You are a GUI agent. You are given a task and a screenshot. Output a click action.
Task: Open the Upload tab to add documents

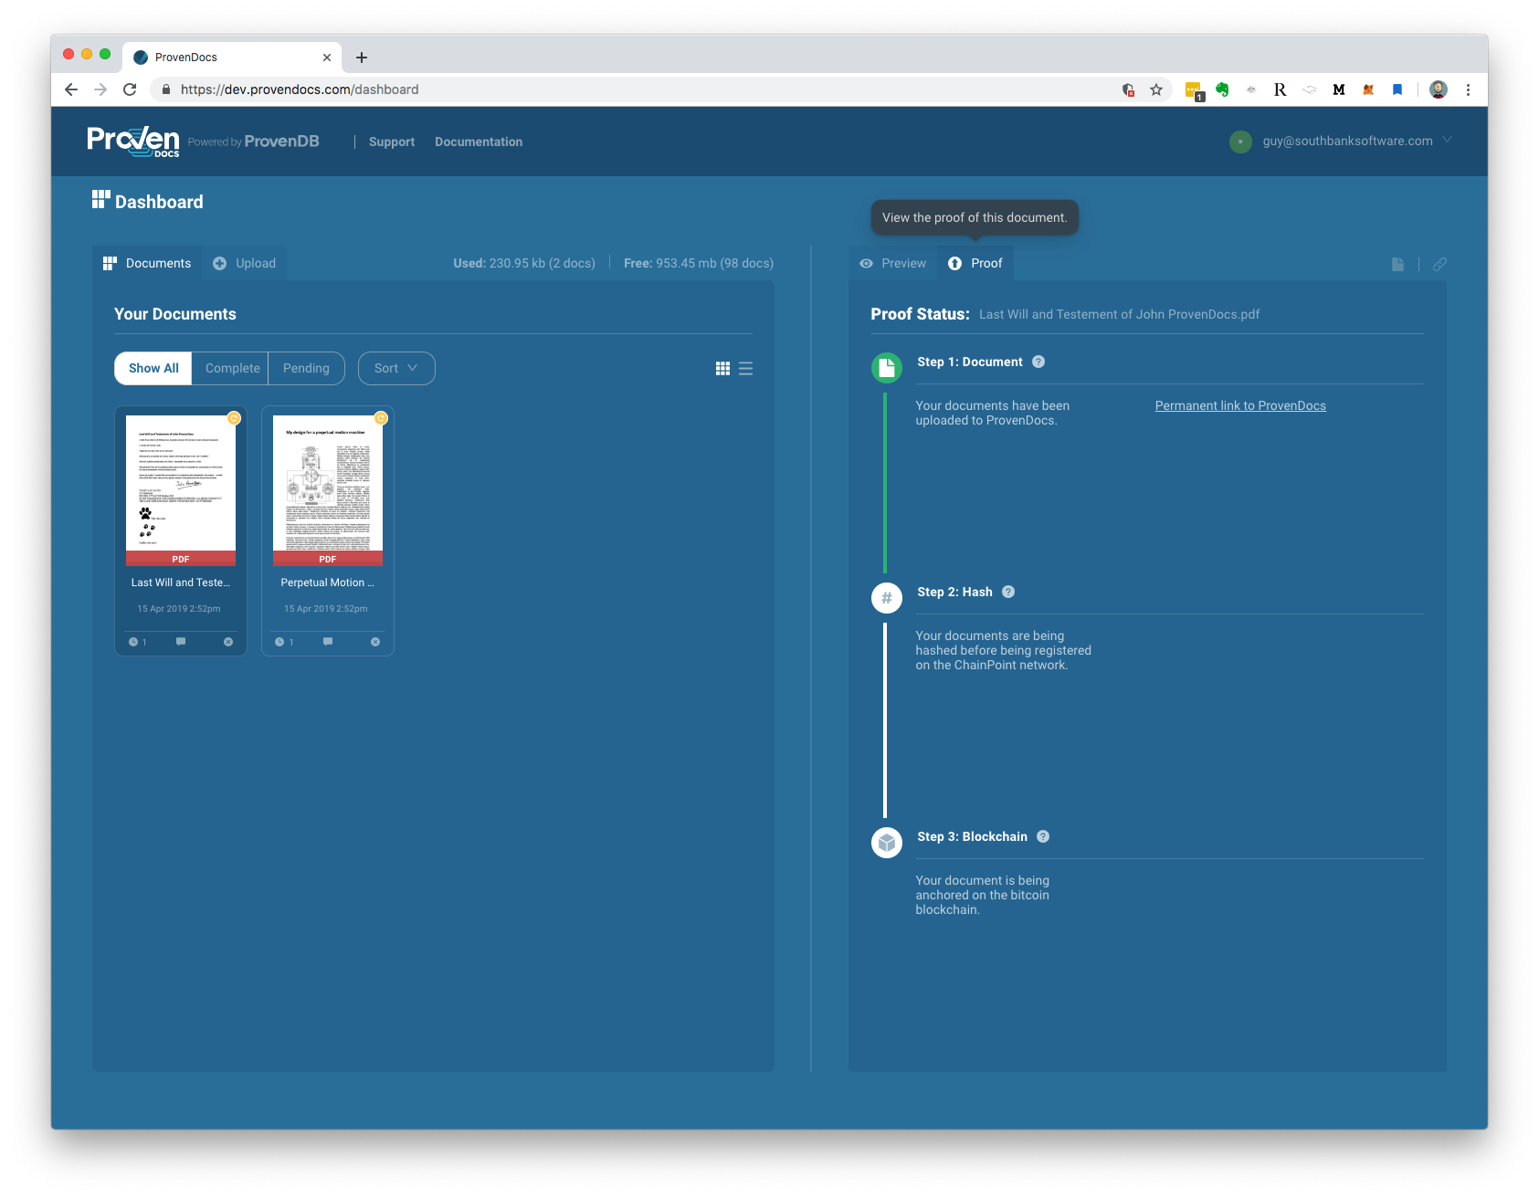tap(245, 263)
